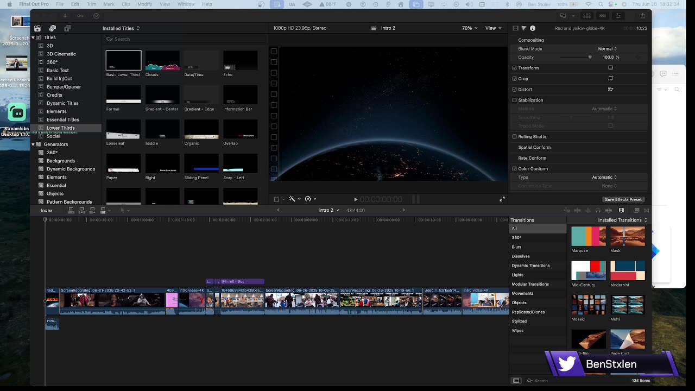Open the viewer View dropdown
Viewport: 695px width, 391px height.
(493, 28)
